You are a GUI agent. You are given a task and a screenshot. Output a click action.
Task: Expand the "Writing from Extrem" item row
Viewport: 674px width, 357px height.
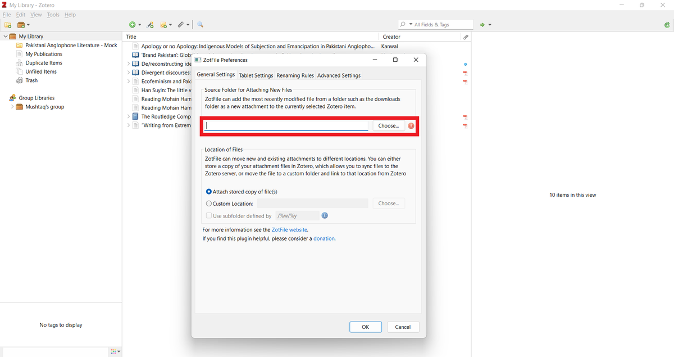click(x=129, y=125)
